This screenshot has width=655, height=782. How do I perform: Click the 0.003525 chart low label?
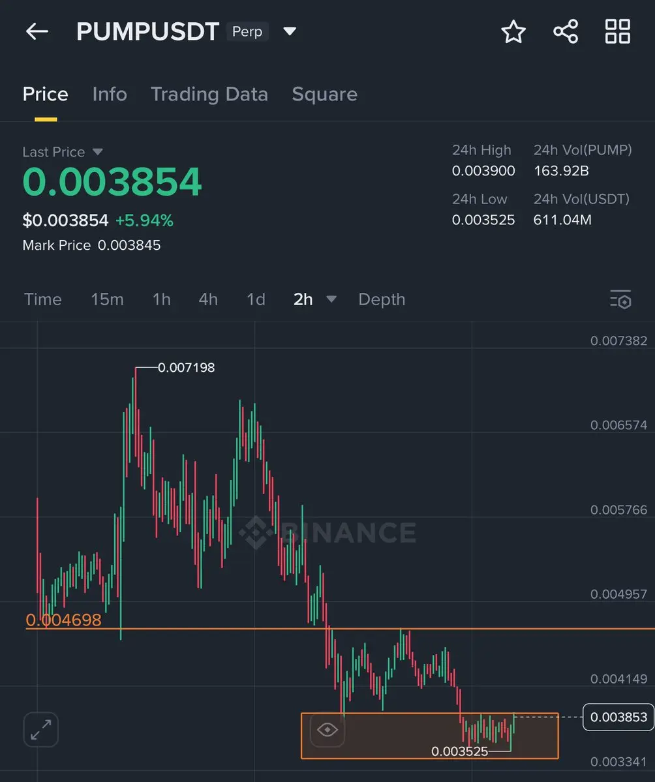(459, 751)
